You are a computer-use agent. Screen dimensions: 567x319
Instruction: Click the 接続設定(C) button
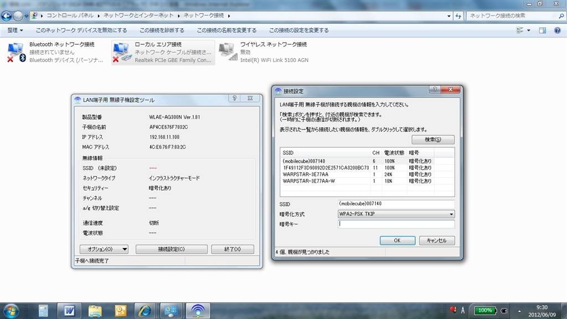tap(172, 249)
